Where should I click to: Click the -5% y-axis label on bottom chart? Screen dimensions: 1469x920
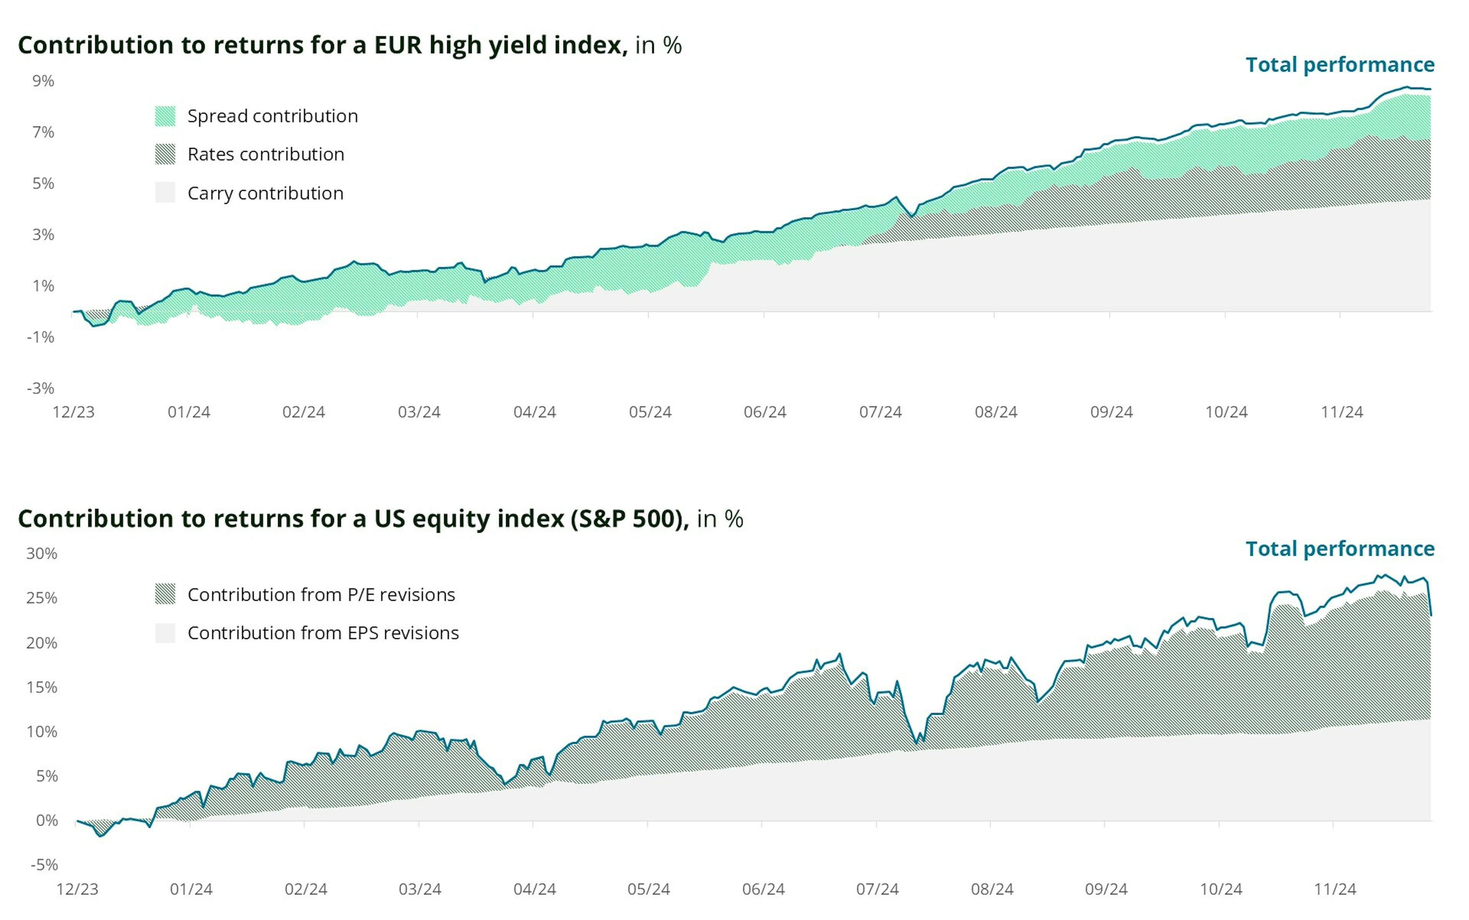tap(44, 865)
